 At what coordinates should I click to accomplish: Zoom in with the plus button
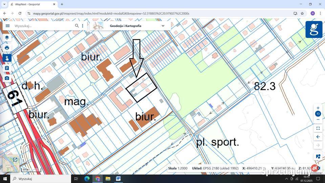[x=318, y=108]
